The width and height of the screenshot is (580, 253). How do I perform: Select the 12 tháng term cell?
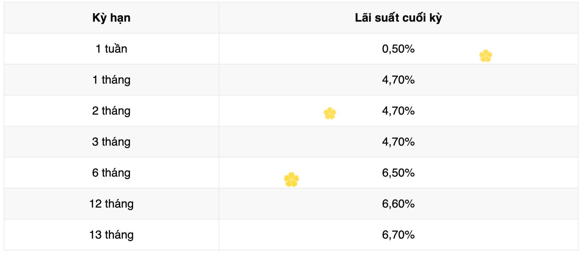coord(111,204)
